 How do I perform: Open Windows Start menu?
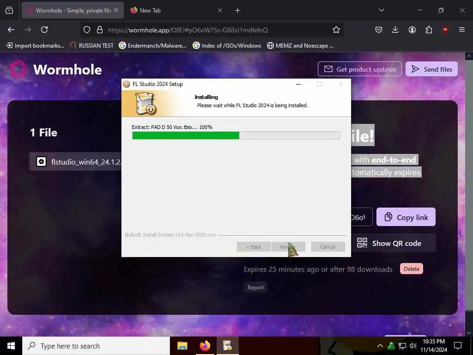(11, 346)
